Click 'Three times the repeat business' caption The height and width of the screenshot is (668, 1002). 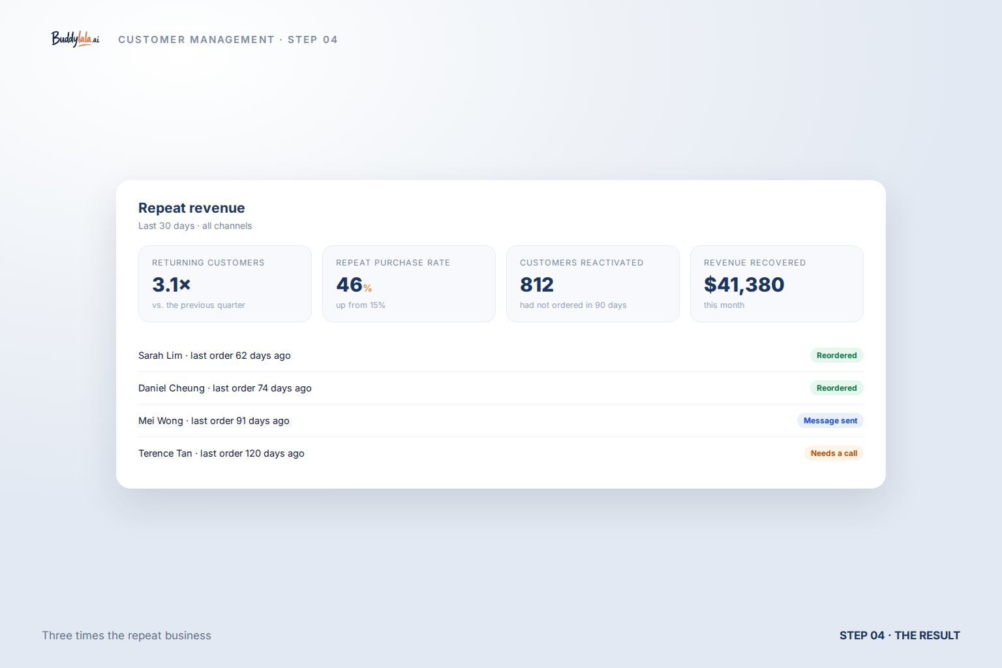pos(127,635)
